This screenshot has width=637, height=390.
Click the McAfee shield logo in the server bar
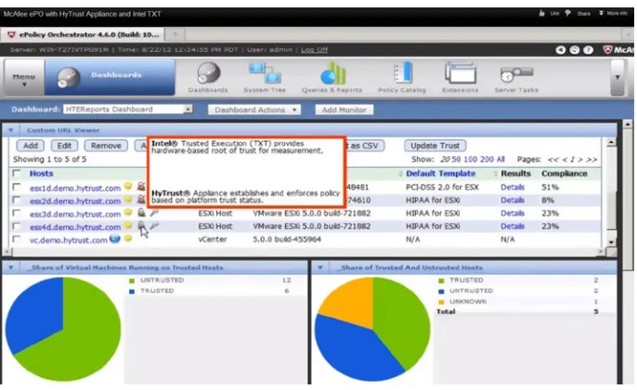click(x=607, y=50)
